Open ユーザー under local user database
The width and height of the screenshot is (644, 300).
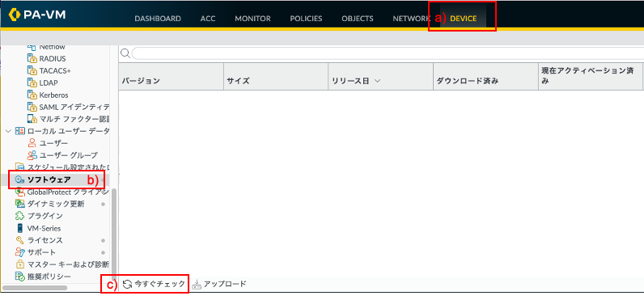(x=54, y=143)
